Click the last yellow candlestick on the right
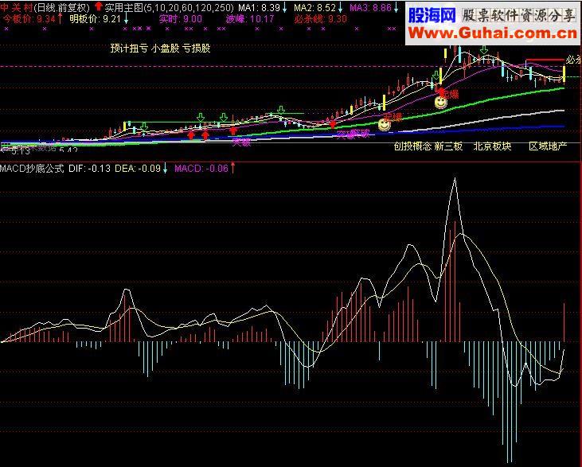 pyautogui.click(x=564, y=73)
